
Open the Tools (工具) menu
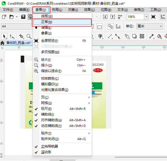click(156, 10)
